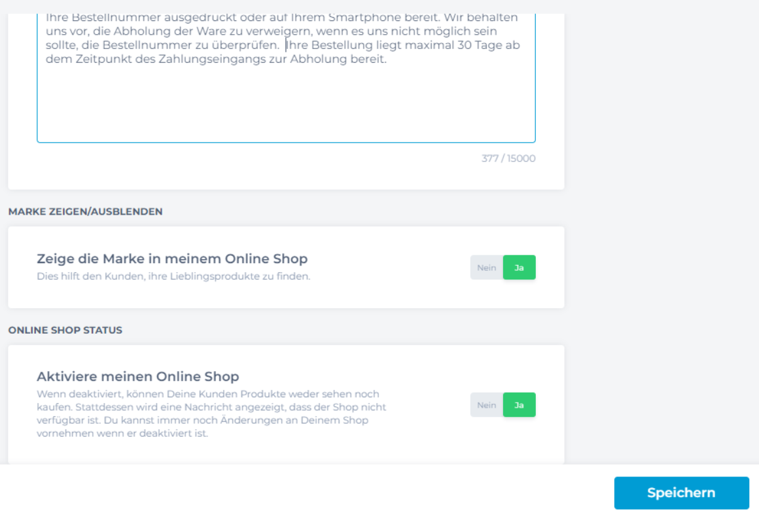759x515 pixels.
Task: Click the 'MARKE ZEIGEN/AUSBLENDEN' section heading
Action: pos(85,211)
